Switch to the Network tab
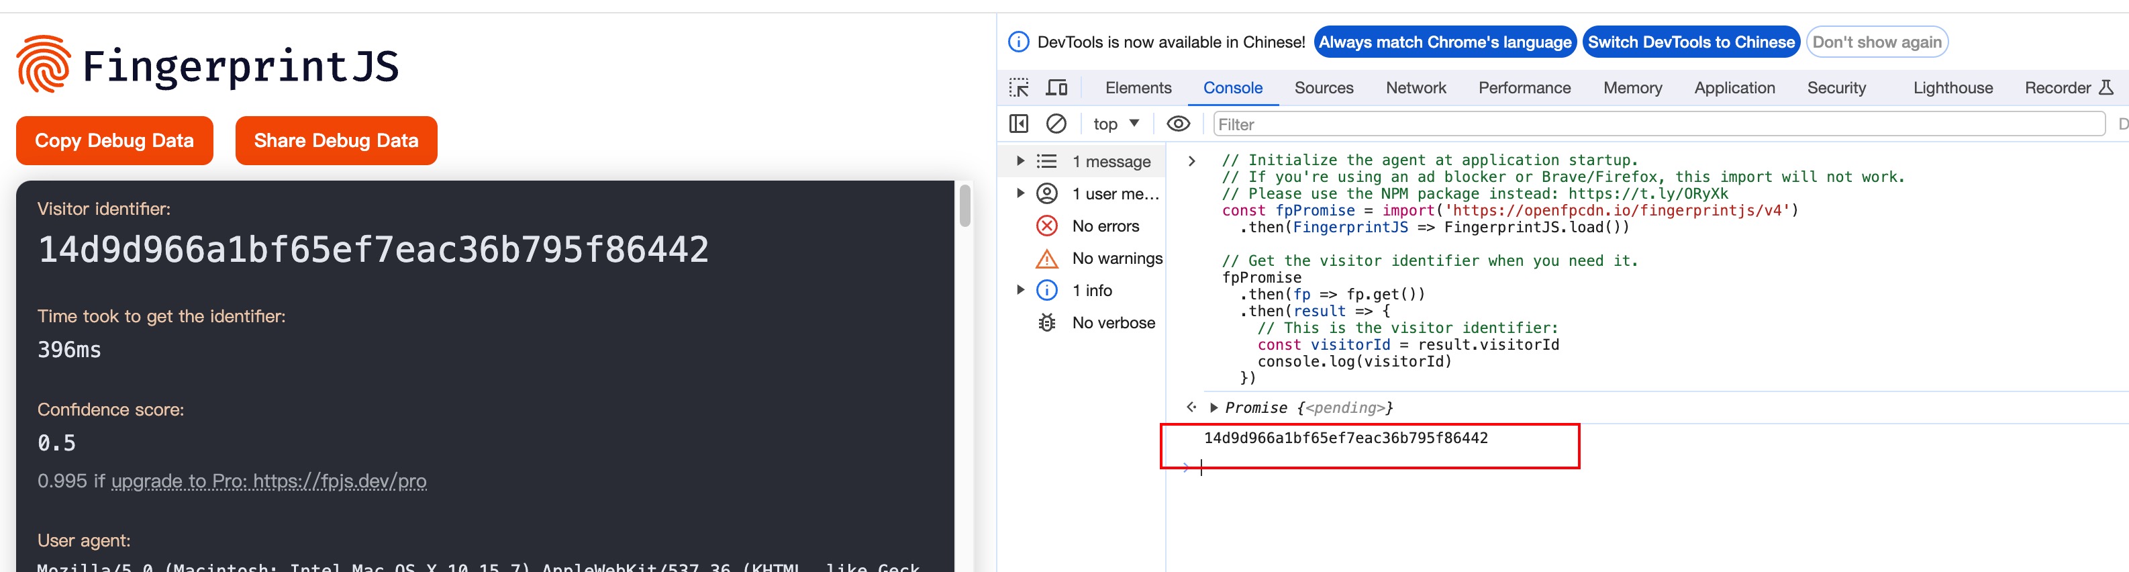This screenshot has height=572, width=2129. pyautogui.click(x=1416, y=88)
